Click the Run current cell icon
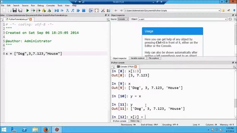 (x=33, y=10)
